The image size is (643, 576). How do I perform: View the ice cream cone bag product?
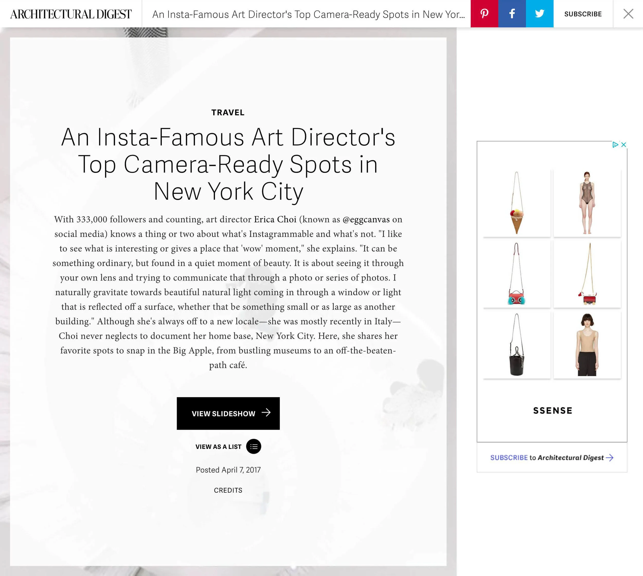coord(517,203)
